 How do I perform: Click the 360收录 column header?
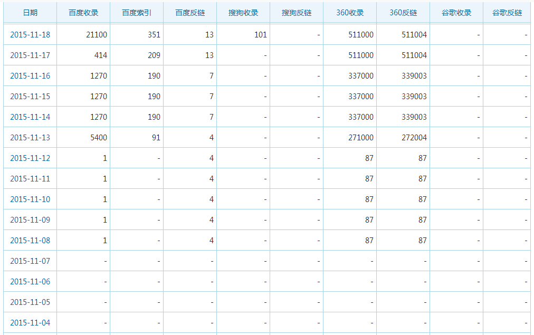pos(350,13)
